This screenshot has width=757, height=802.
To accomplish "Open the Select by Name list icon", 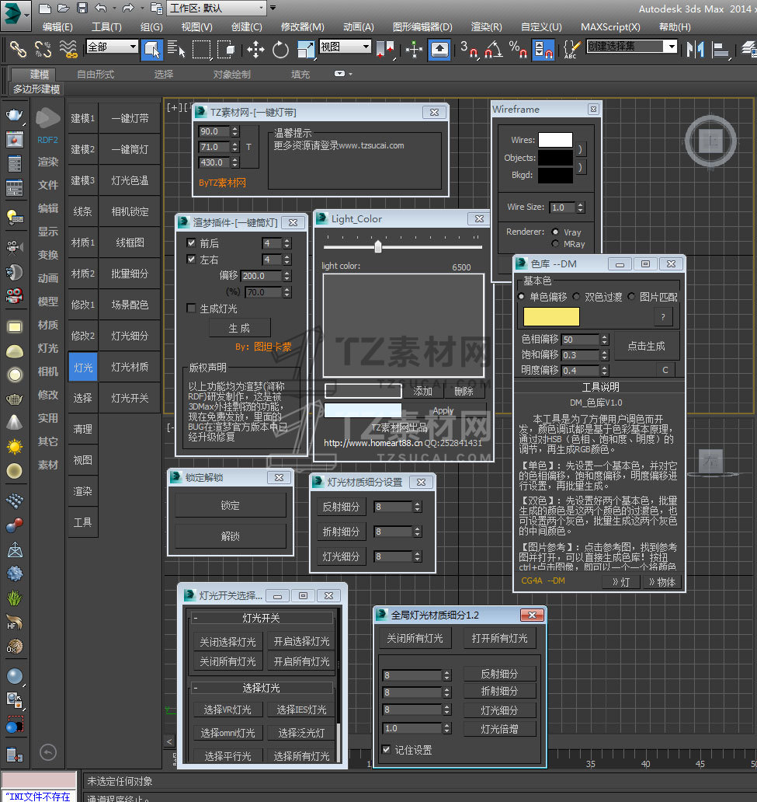I will (175, 49).
